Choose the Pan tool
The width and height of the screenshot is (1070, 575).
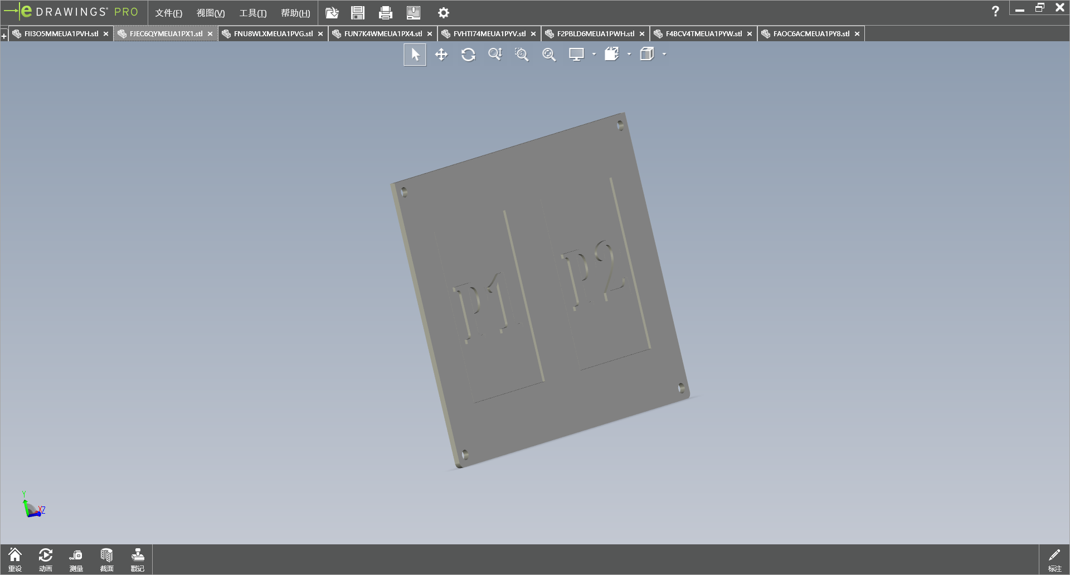pos(441,55)
